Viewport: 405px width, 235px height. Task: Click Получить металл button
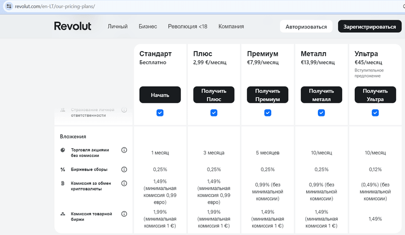321,95
